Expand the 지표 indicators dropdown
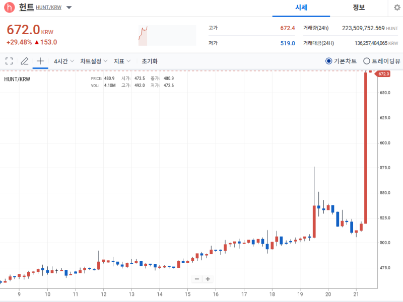The image size is (403, 302). (122, 61)
